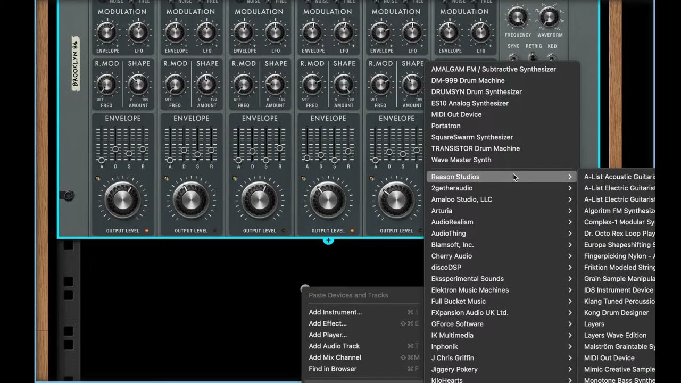Click the first channel's Modulation LFO knob
Image resolution: width=681 pixels, height=383 pixels.
click(x=138, y=32)
